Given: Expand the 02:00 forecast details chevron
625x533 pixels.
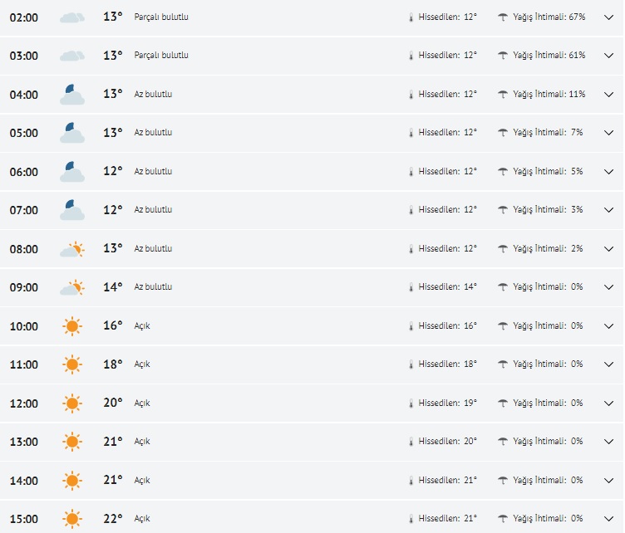Looking at the screenshot, I should pos(608,17).
